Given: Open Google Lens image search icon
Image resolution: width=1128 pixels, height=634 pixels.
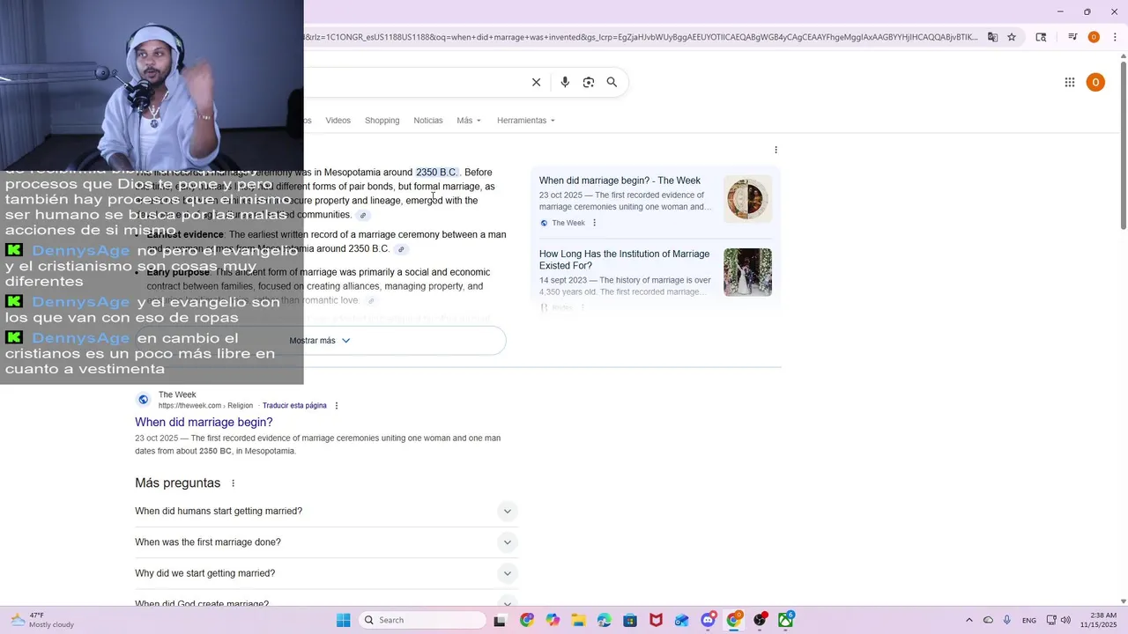Looking at the screenshot, I should pyautogui.click(x=589, y=82).
